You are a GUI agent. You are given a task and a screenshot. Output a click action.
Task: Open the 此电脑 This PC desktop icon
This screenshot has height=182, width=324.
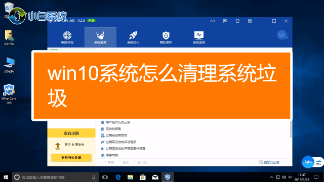(x=9, y=65)
